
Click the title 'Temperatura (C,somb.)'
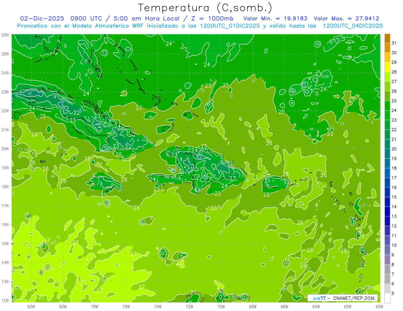pos(205,8)
